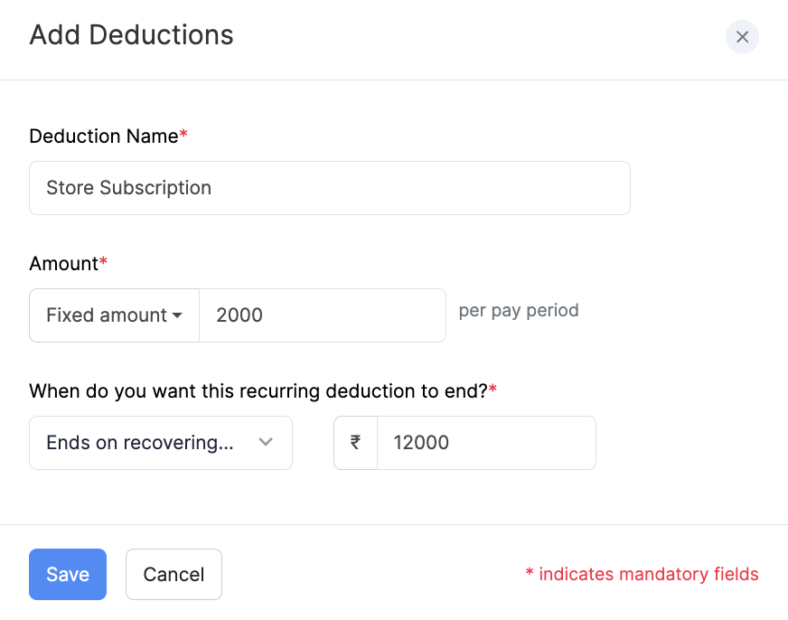The image size is (788, 620).
Task: Click the rupee symbol icon
Action: 354,442
